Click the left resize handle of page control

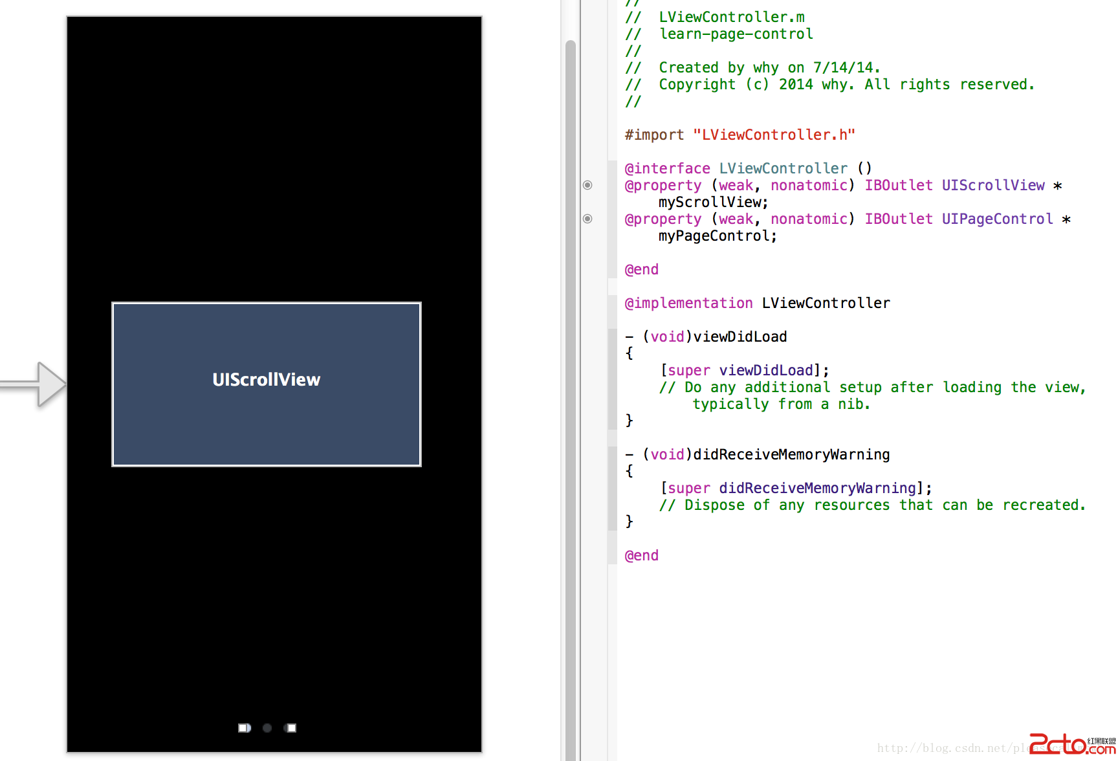point(243,728)
